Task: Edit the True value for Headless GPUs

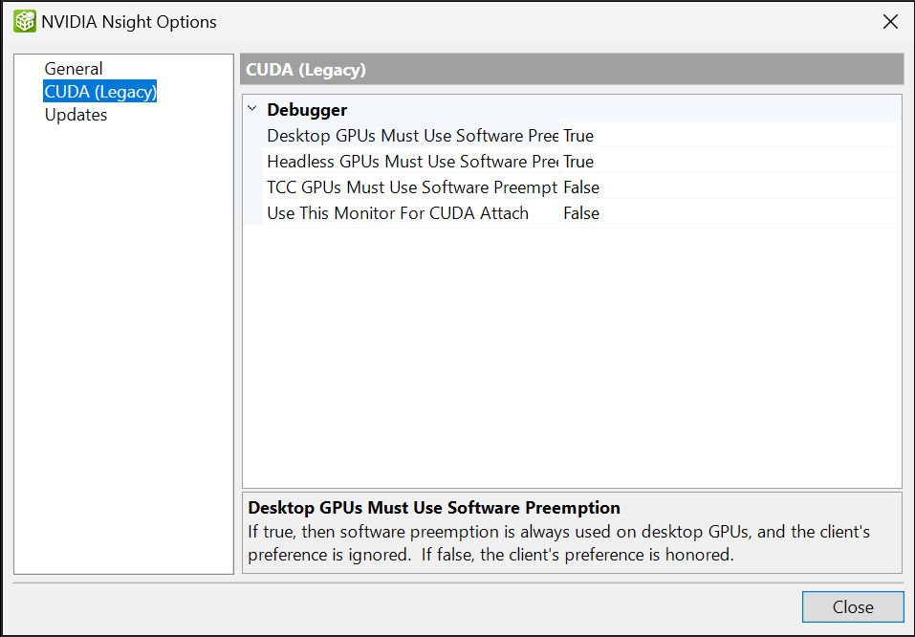Action: [x=730, y=161]
